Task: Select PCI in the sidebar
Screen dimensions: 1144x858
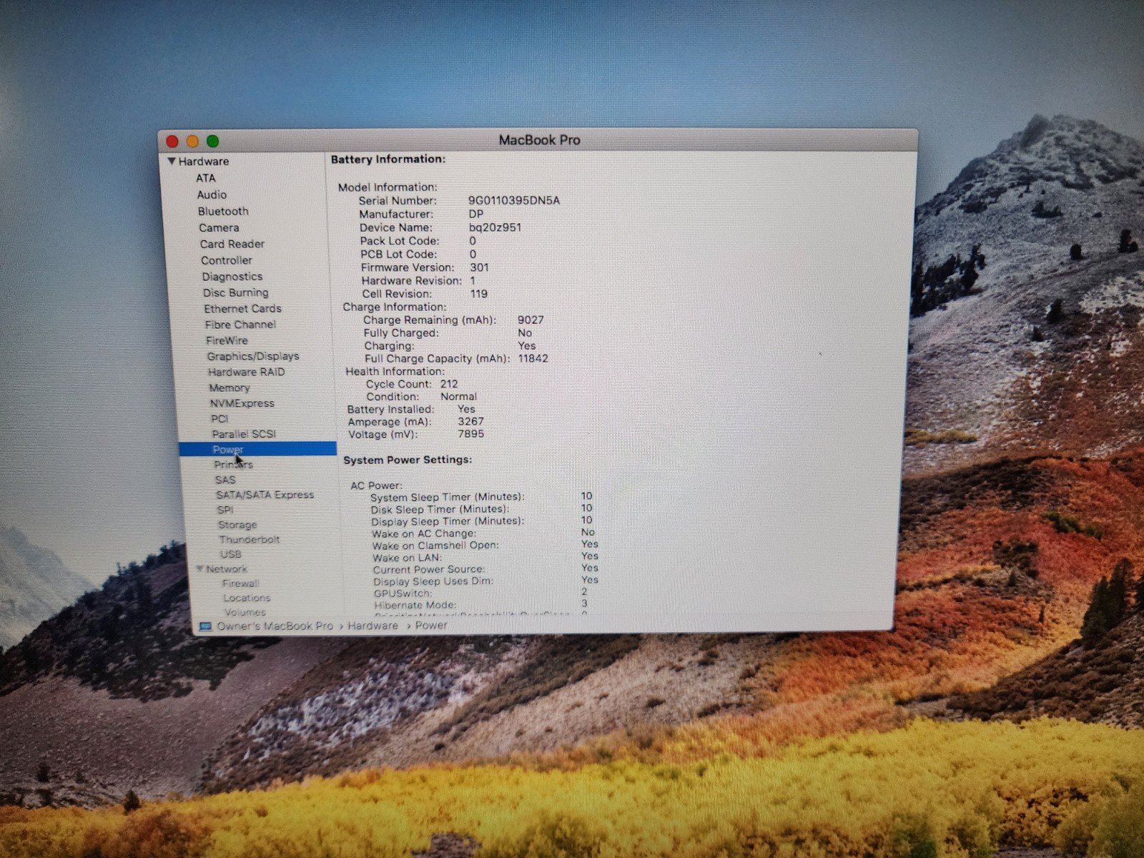Action: [x=220, y=419]
